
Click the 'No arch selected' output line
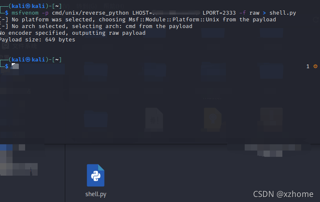pyautogui.click(x=96, y=26)
